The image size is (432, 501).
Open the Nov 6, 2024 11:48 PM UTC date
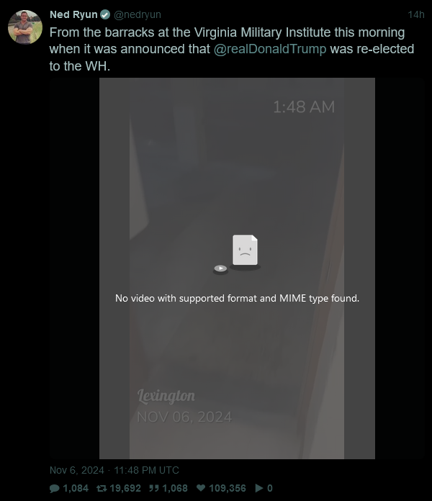point(114,470)
